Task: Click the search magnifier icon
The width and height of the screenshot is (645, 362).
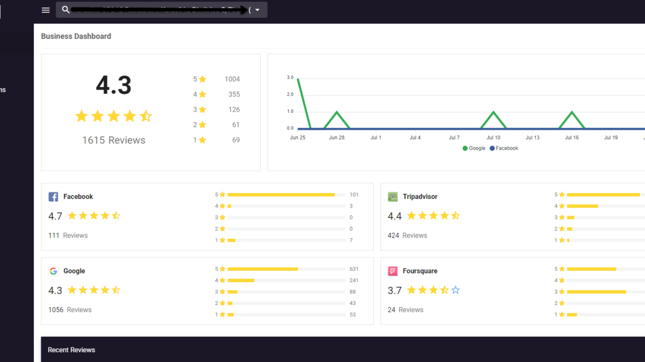Action: coord(66,10)
